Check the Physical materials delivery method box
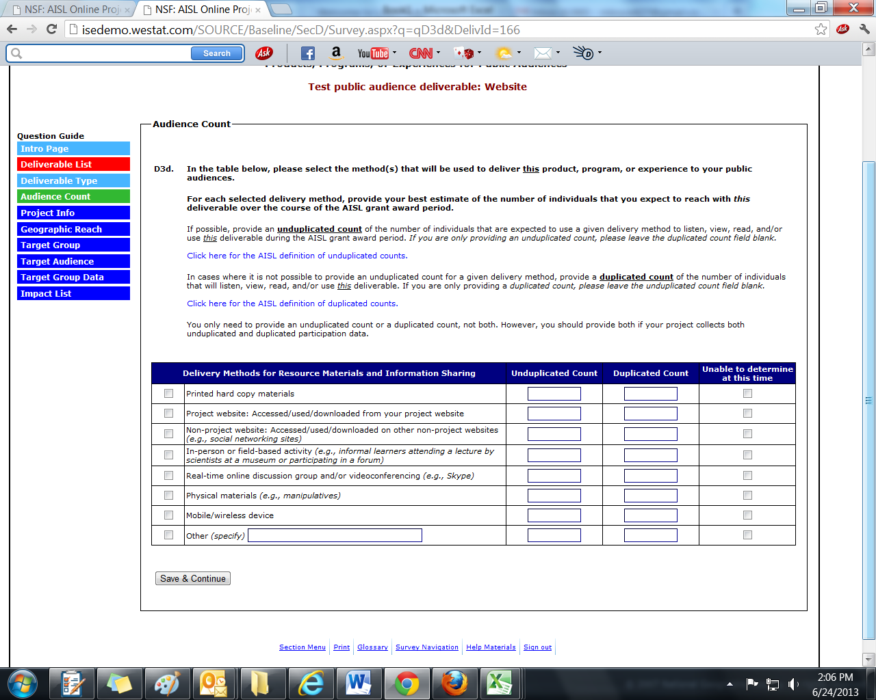876x700 pixels. (x=168, y=496)
